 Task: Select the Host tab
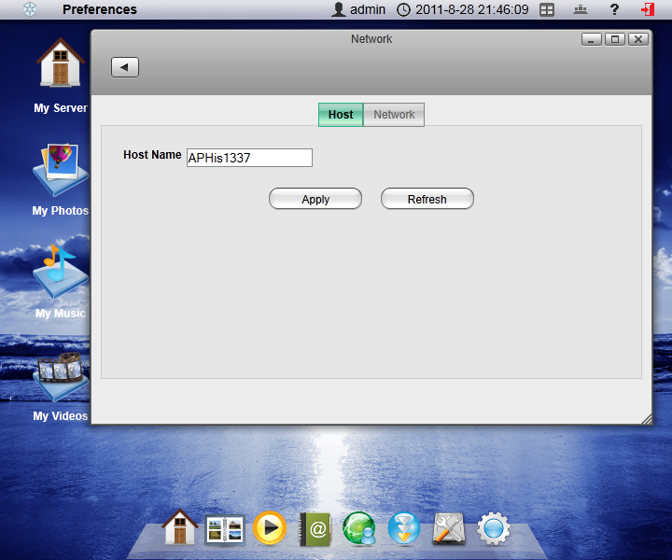click(341, 115)
